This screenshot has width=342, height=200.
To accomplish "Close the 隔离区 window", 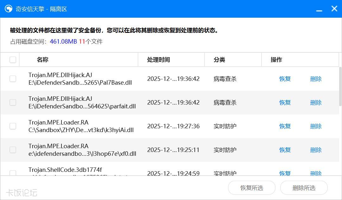I will 334,9.
